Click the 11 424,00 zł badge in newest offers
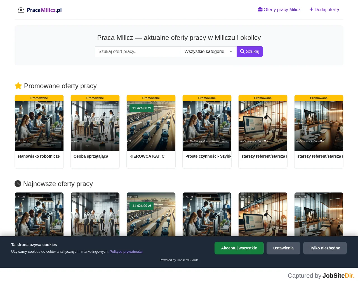This screenshot has width=358, height=284. [142, 206]
